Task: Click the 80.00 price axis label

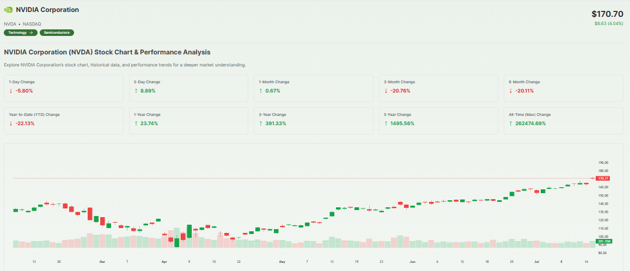Action: click(x=603, y=253)
